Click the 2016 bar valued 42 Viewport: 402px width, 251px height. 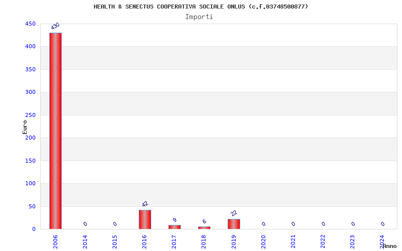pyautogui.click(x=145, y=219)
